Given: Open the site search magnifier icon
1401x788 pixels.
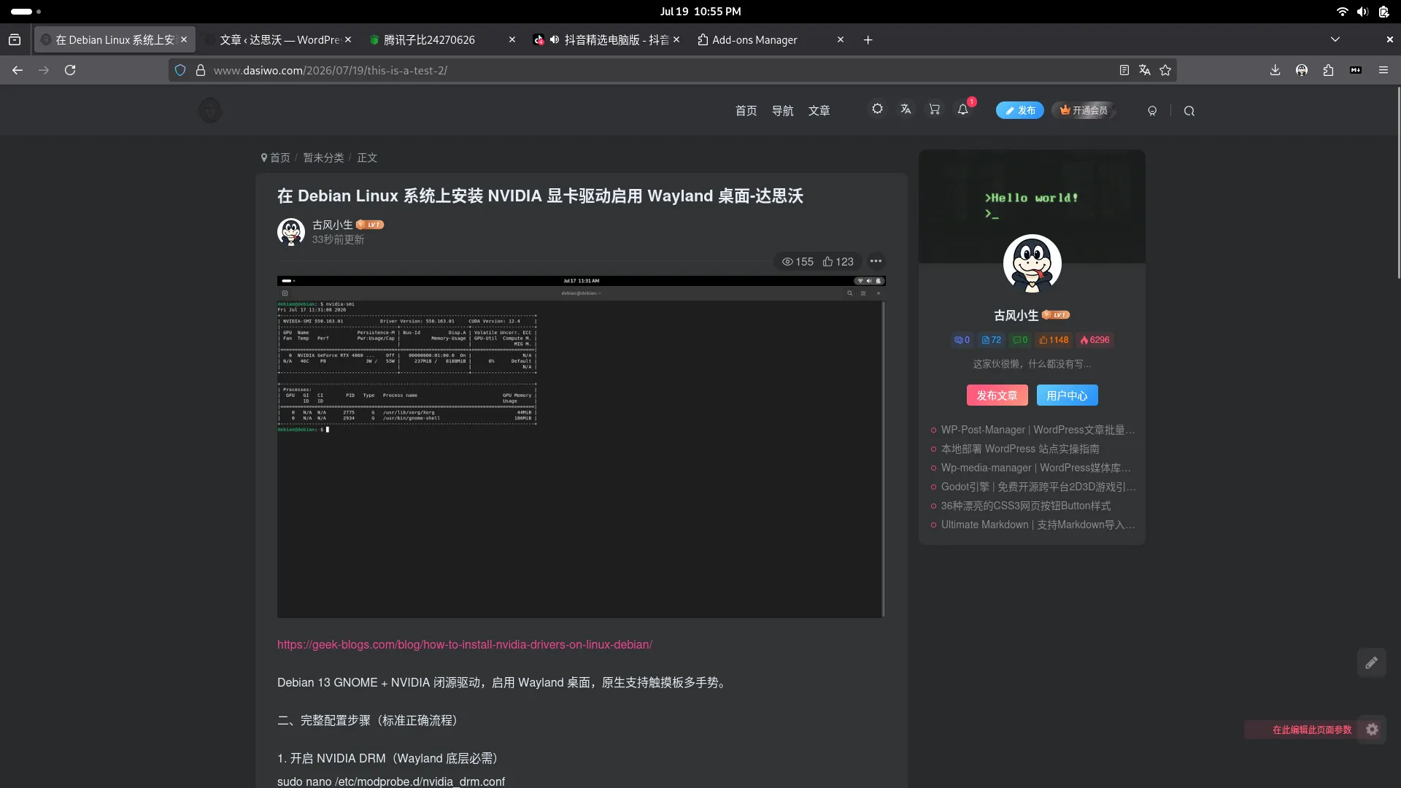Looking at the screenshot, I should (x=1189, y=111).
